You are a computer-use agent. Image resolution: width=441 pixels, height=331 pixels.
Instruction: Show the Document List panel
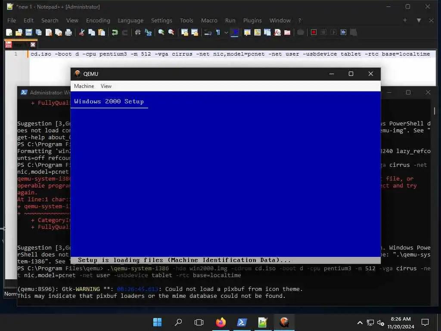[267, 32]
